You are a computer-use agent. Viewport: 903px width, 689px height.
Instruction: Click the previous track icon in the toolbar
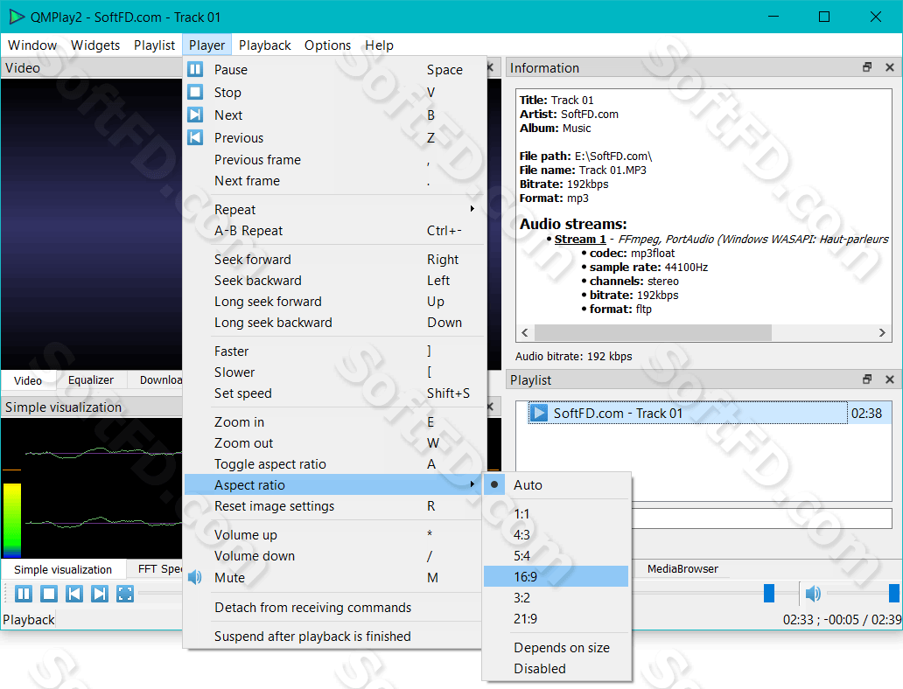tap(74, 594)
